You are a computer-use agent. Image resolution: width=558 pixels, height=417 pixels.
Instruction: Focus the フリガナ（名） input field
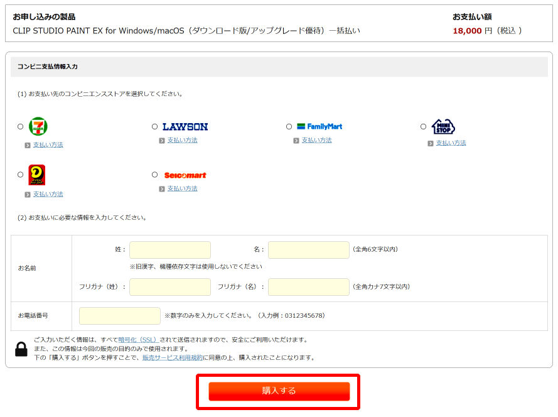point(309,287)
